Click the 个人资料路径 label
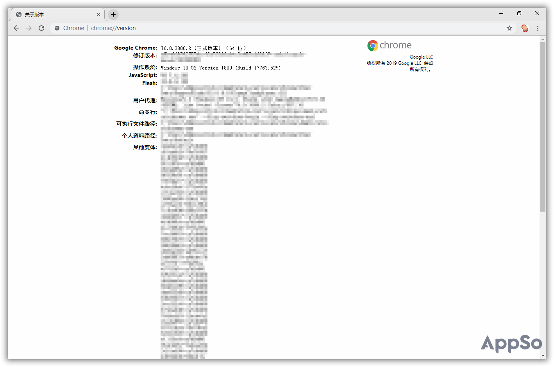The image size is (554, 367). coord(139,135)
